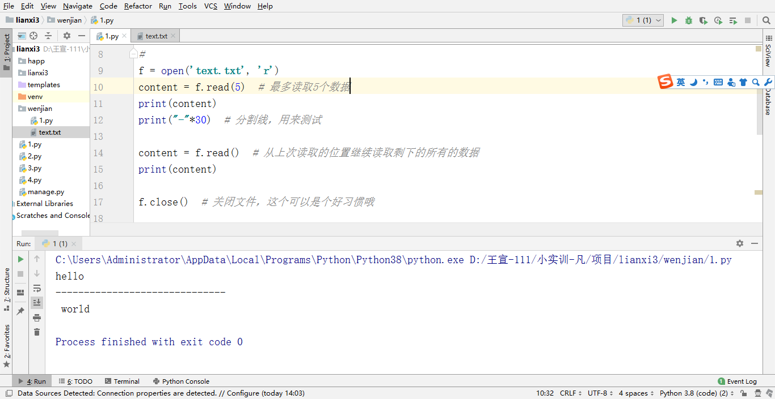Viewport: 775px width, 399px height.
Task: Hide the Project tool window
Action: pos(82,36)
